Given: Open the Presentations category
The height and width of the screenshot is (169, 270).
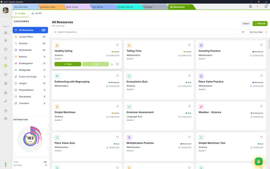Looking at the screenshot, I should point(30,90).
